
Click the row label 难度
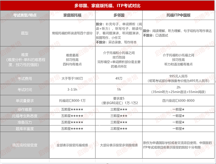25,60
